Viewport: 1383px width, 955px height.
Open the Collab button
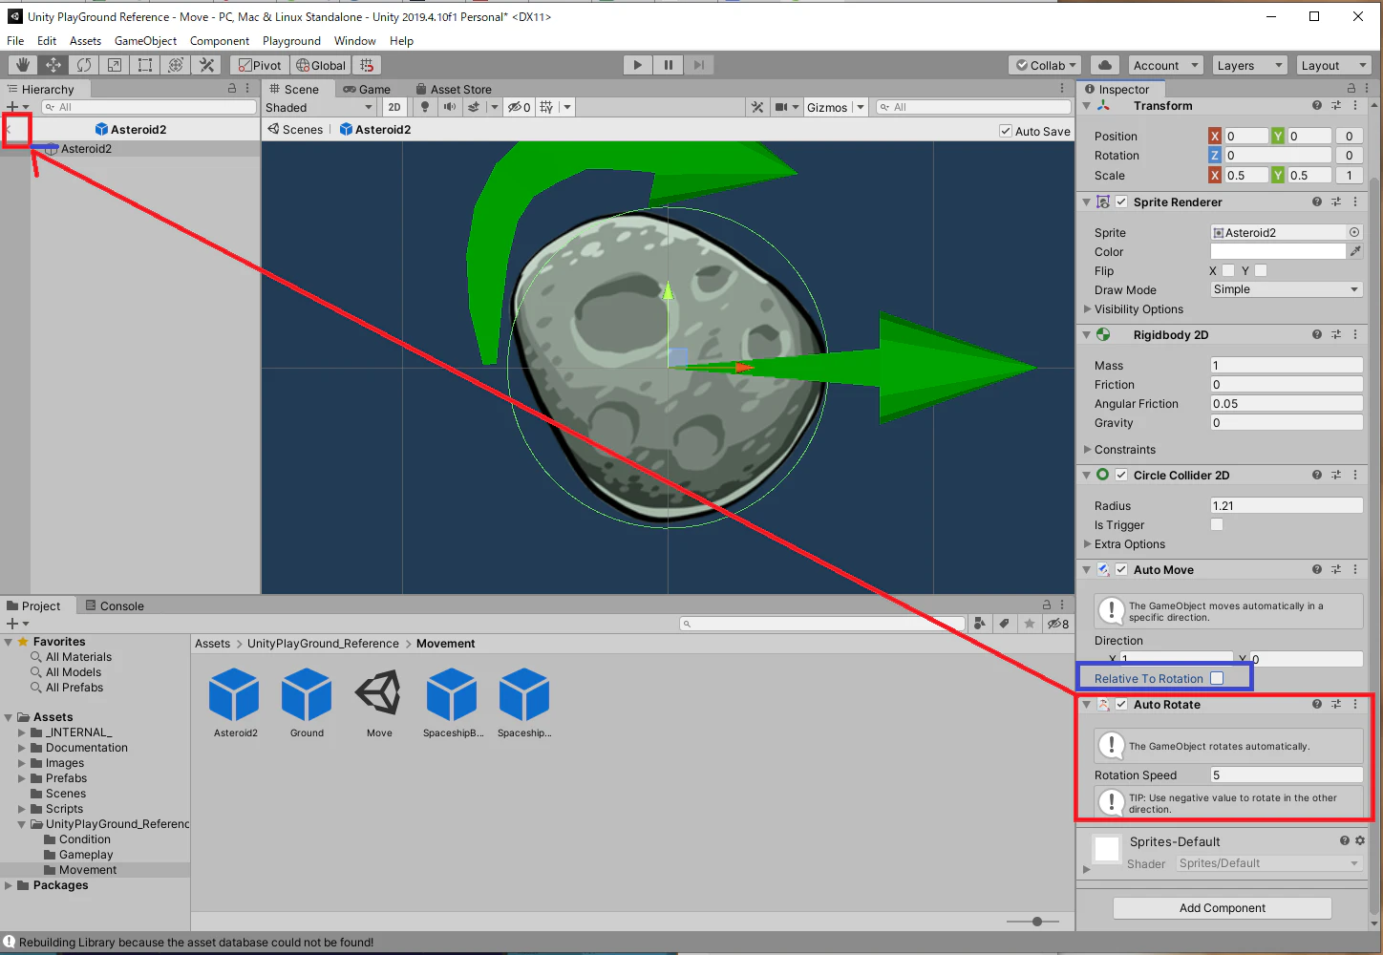pos(1046,65)
